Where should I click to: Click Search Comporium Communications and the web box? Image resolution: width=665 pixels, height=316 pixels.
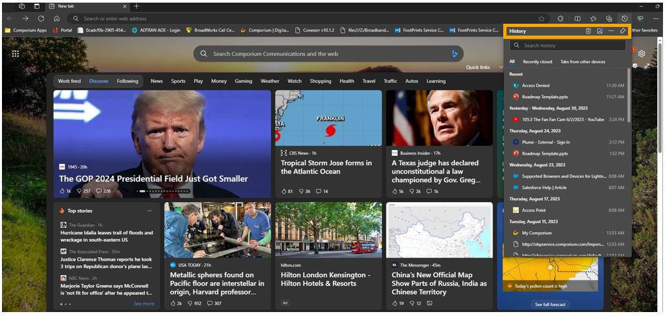[328, 54]
